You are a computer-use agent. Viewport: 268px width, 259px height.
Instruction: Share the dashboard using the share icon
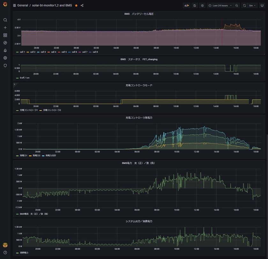pyautogui.click(x=82, y=5)
